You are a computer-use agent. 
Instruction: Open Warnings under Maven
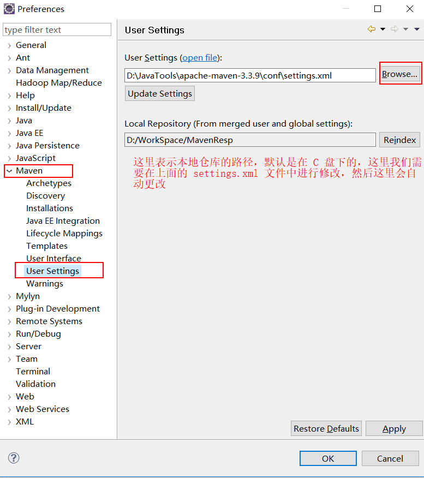click(x=45, y=284)
